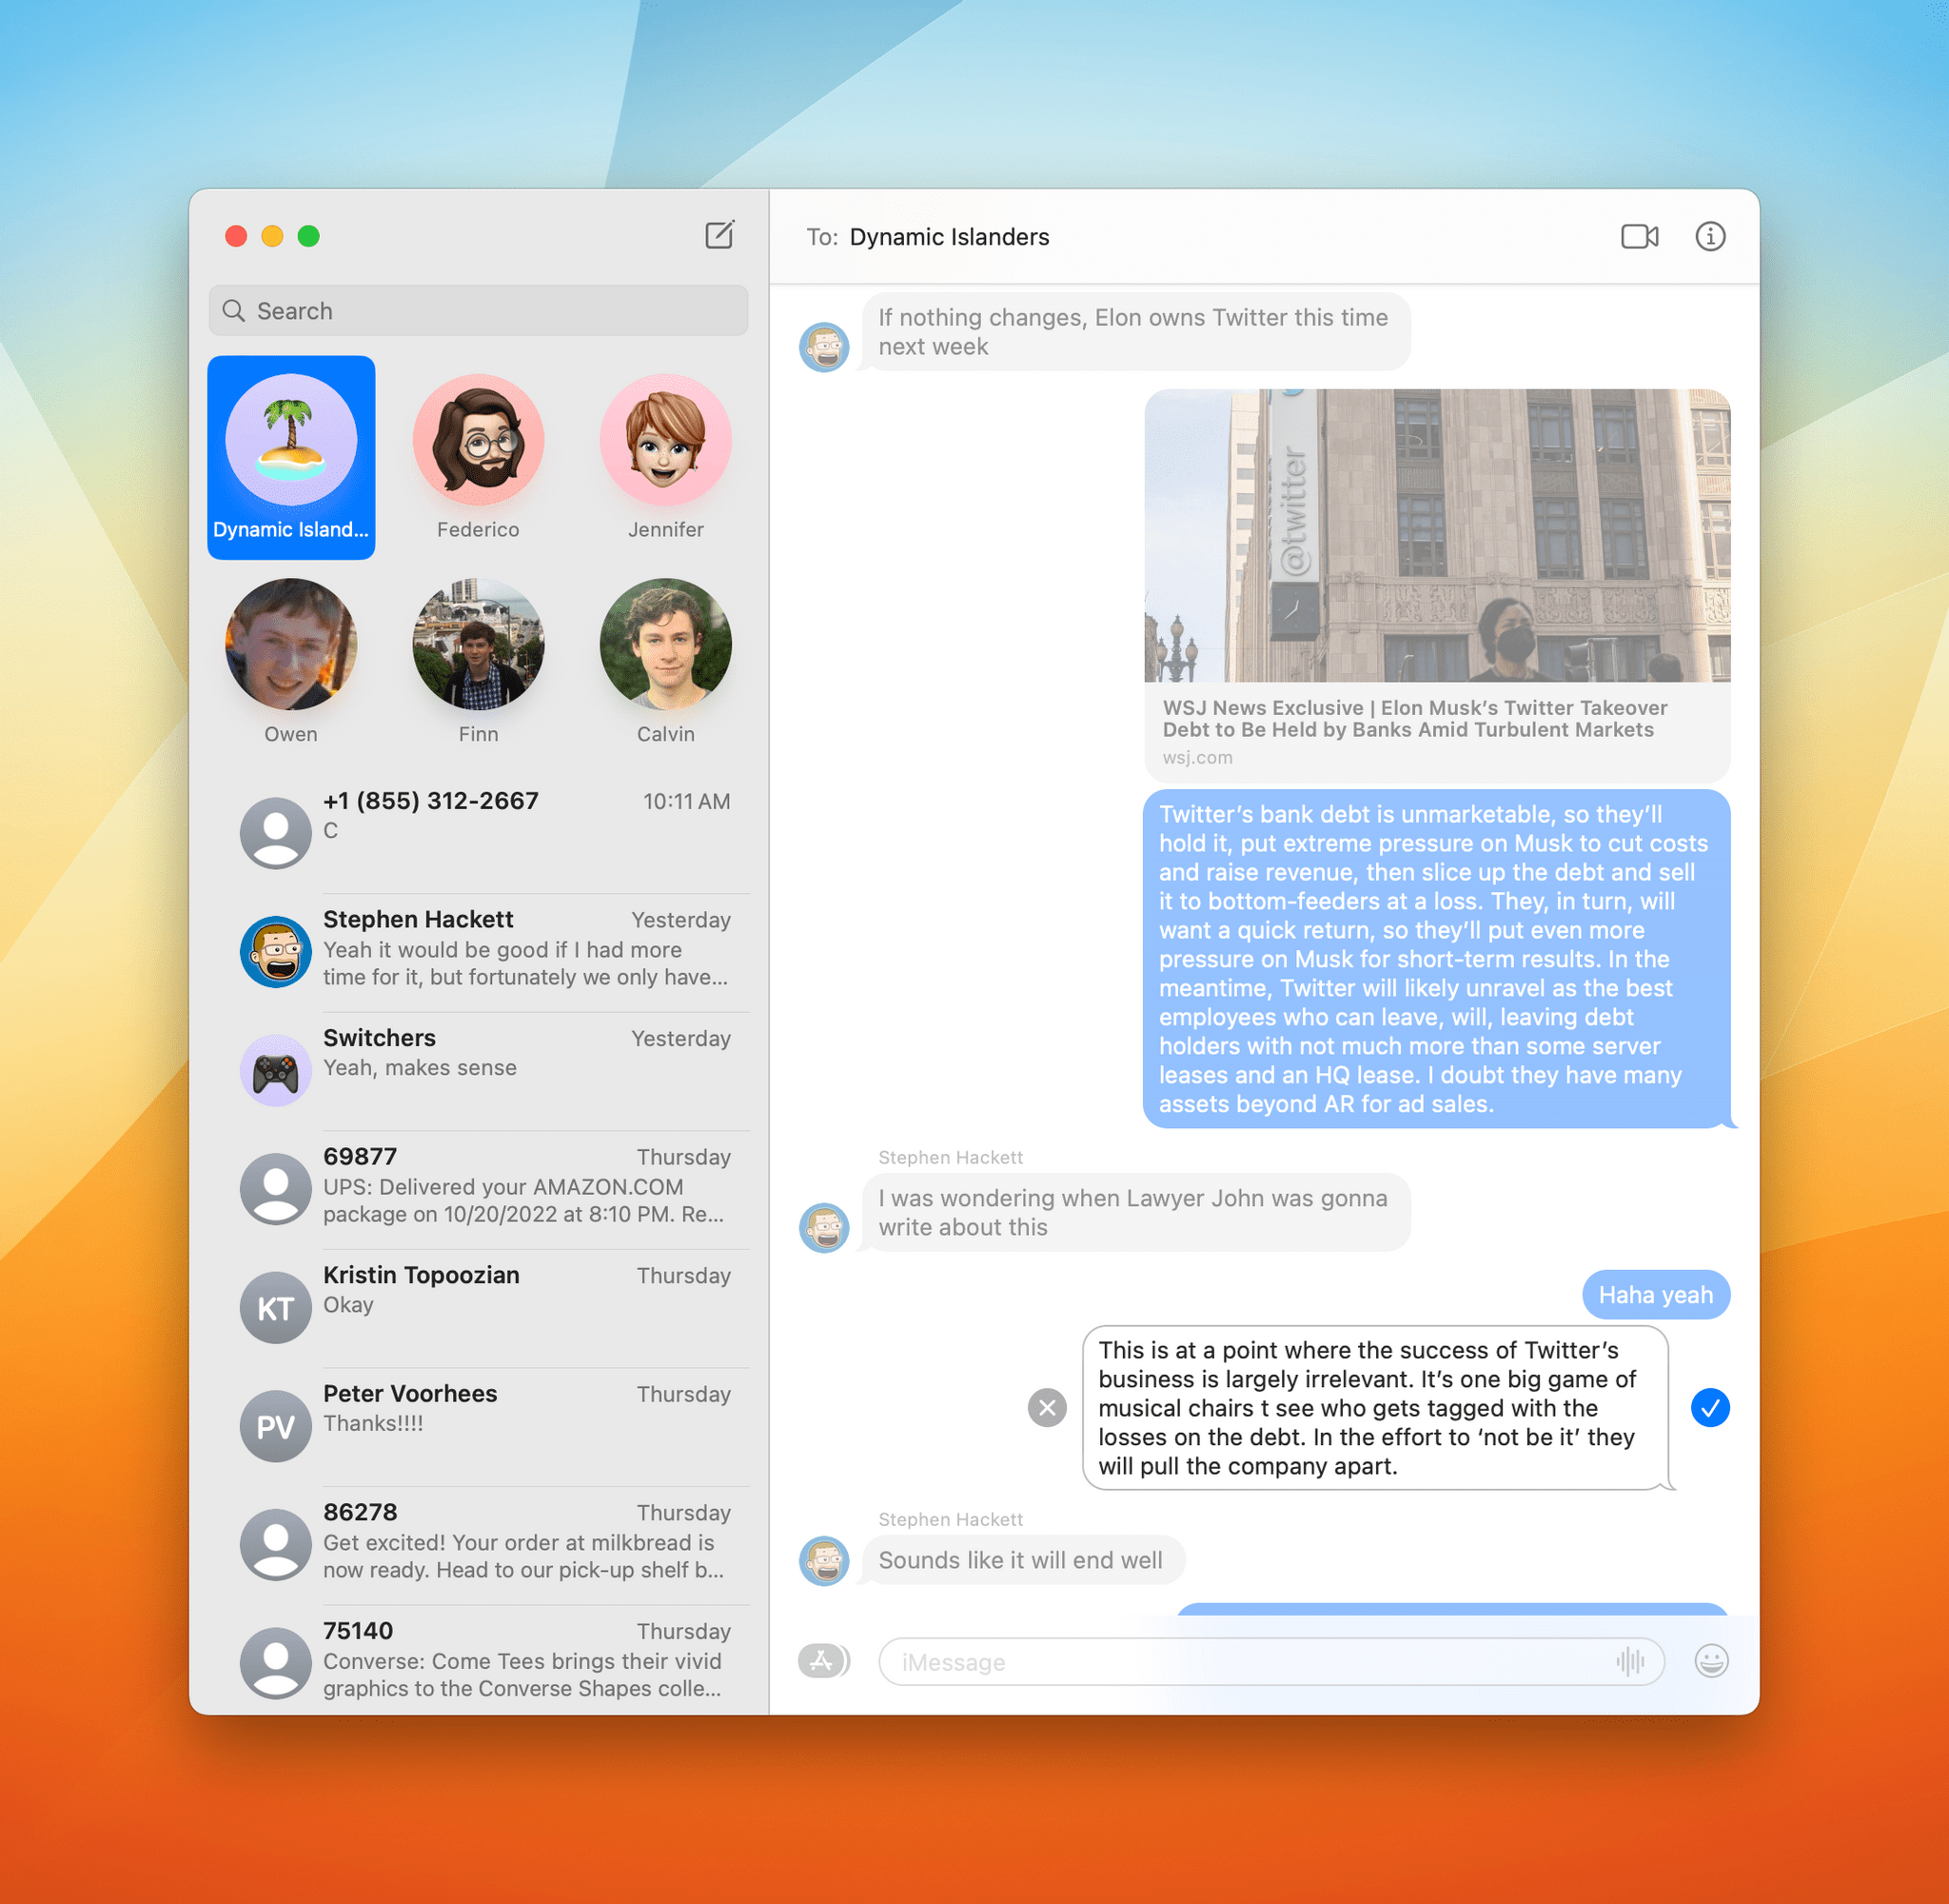Open the 86278 milkbread message thread

tap(480, 1544)
